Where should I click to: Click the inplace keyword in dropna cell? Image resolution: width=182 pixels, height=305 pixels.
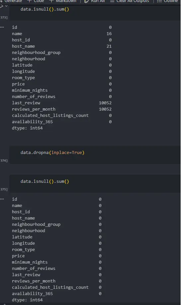point(60,152)
